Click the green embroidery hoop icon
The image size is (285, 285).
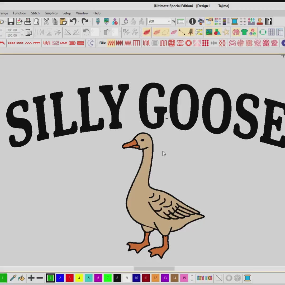pyautogui.click(x=263, y=32)
